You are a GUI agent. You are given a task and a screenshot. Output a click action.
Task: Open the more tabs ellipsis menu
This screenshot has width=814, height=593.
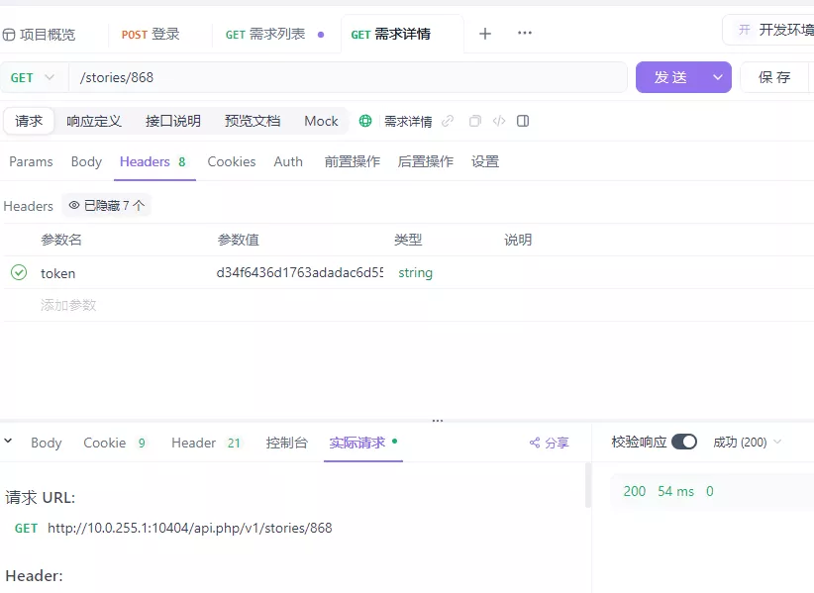click(524, 33)
